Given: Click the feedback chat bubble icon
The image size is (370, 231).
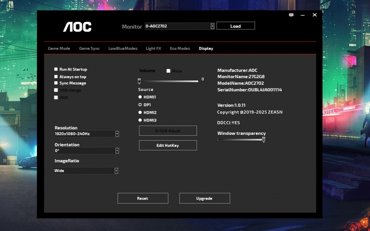Looking at the screenshot, I should click(291, 15).
